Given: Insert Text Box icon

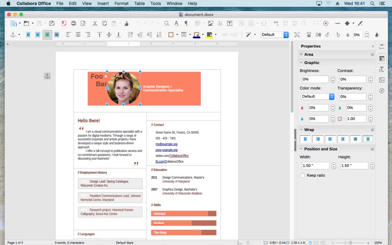Looking at the screenshot, I should [229, 24].
